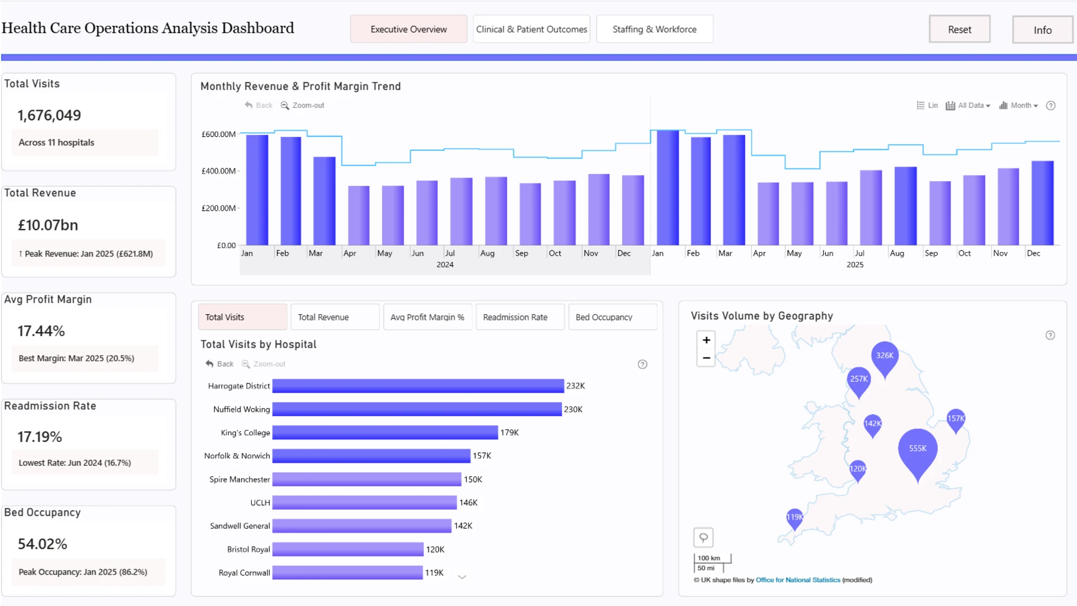Click Zoom-out magnifier in revenue trend chart
This screenshot has height=606, width=1077.
pyautogui.click(x=285, y=105)
